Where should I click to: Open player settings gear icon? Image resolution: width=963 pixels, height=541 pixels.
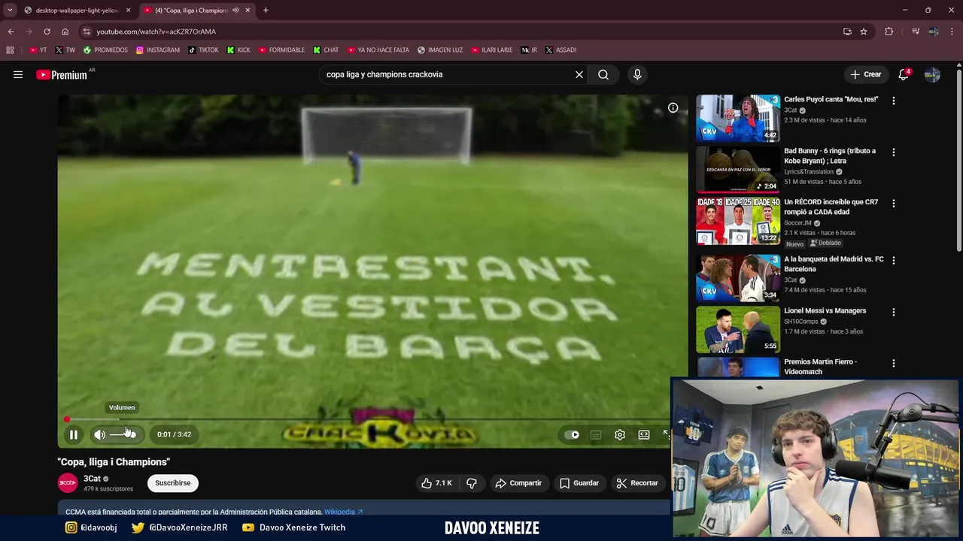(620, 434)
